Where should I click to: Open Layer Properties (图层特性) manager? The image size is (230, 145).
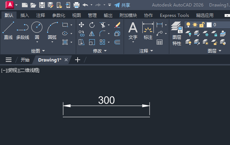(x=177, y=33)
